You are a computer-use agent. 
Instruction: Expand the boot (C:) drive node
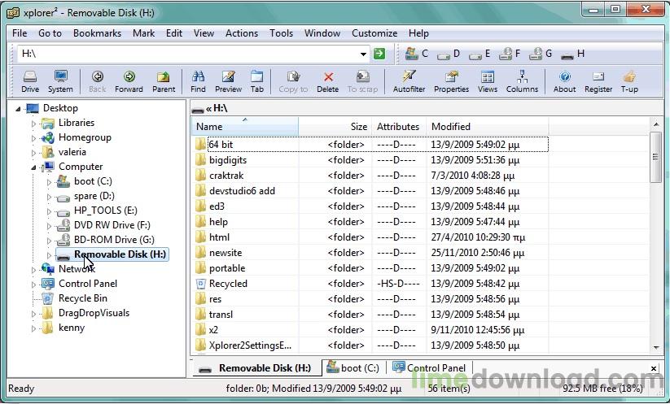pyautogui.click(x=50, y=182)
